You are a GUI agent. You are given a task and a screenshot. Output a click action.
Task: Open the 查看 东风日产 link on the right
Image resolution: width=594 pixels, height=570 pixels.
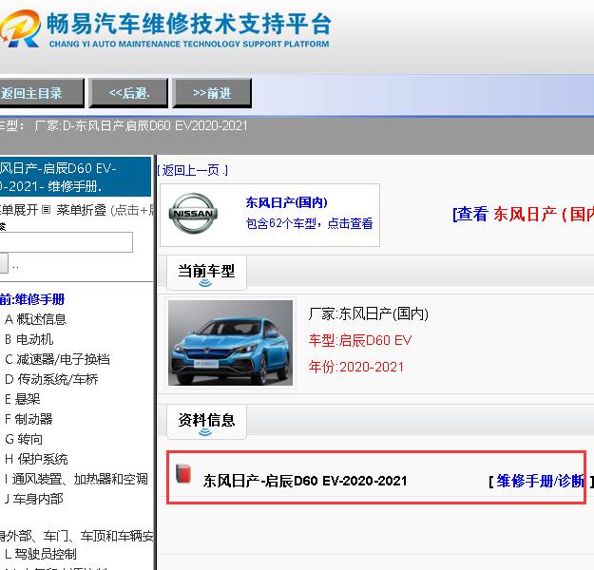[523, 214]
